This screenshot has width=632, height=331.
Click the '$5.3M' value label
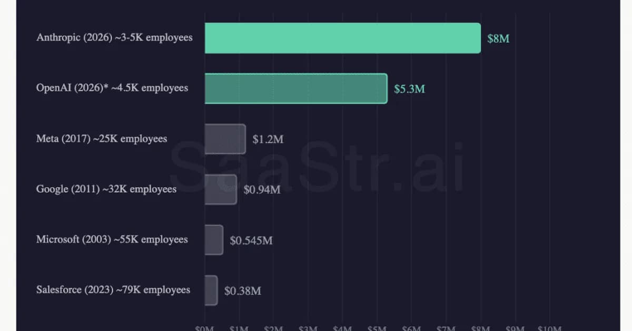(x=409, y=89)
